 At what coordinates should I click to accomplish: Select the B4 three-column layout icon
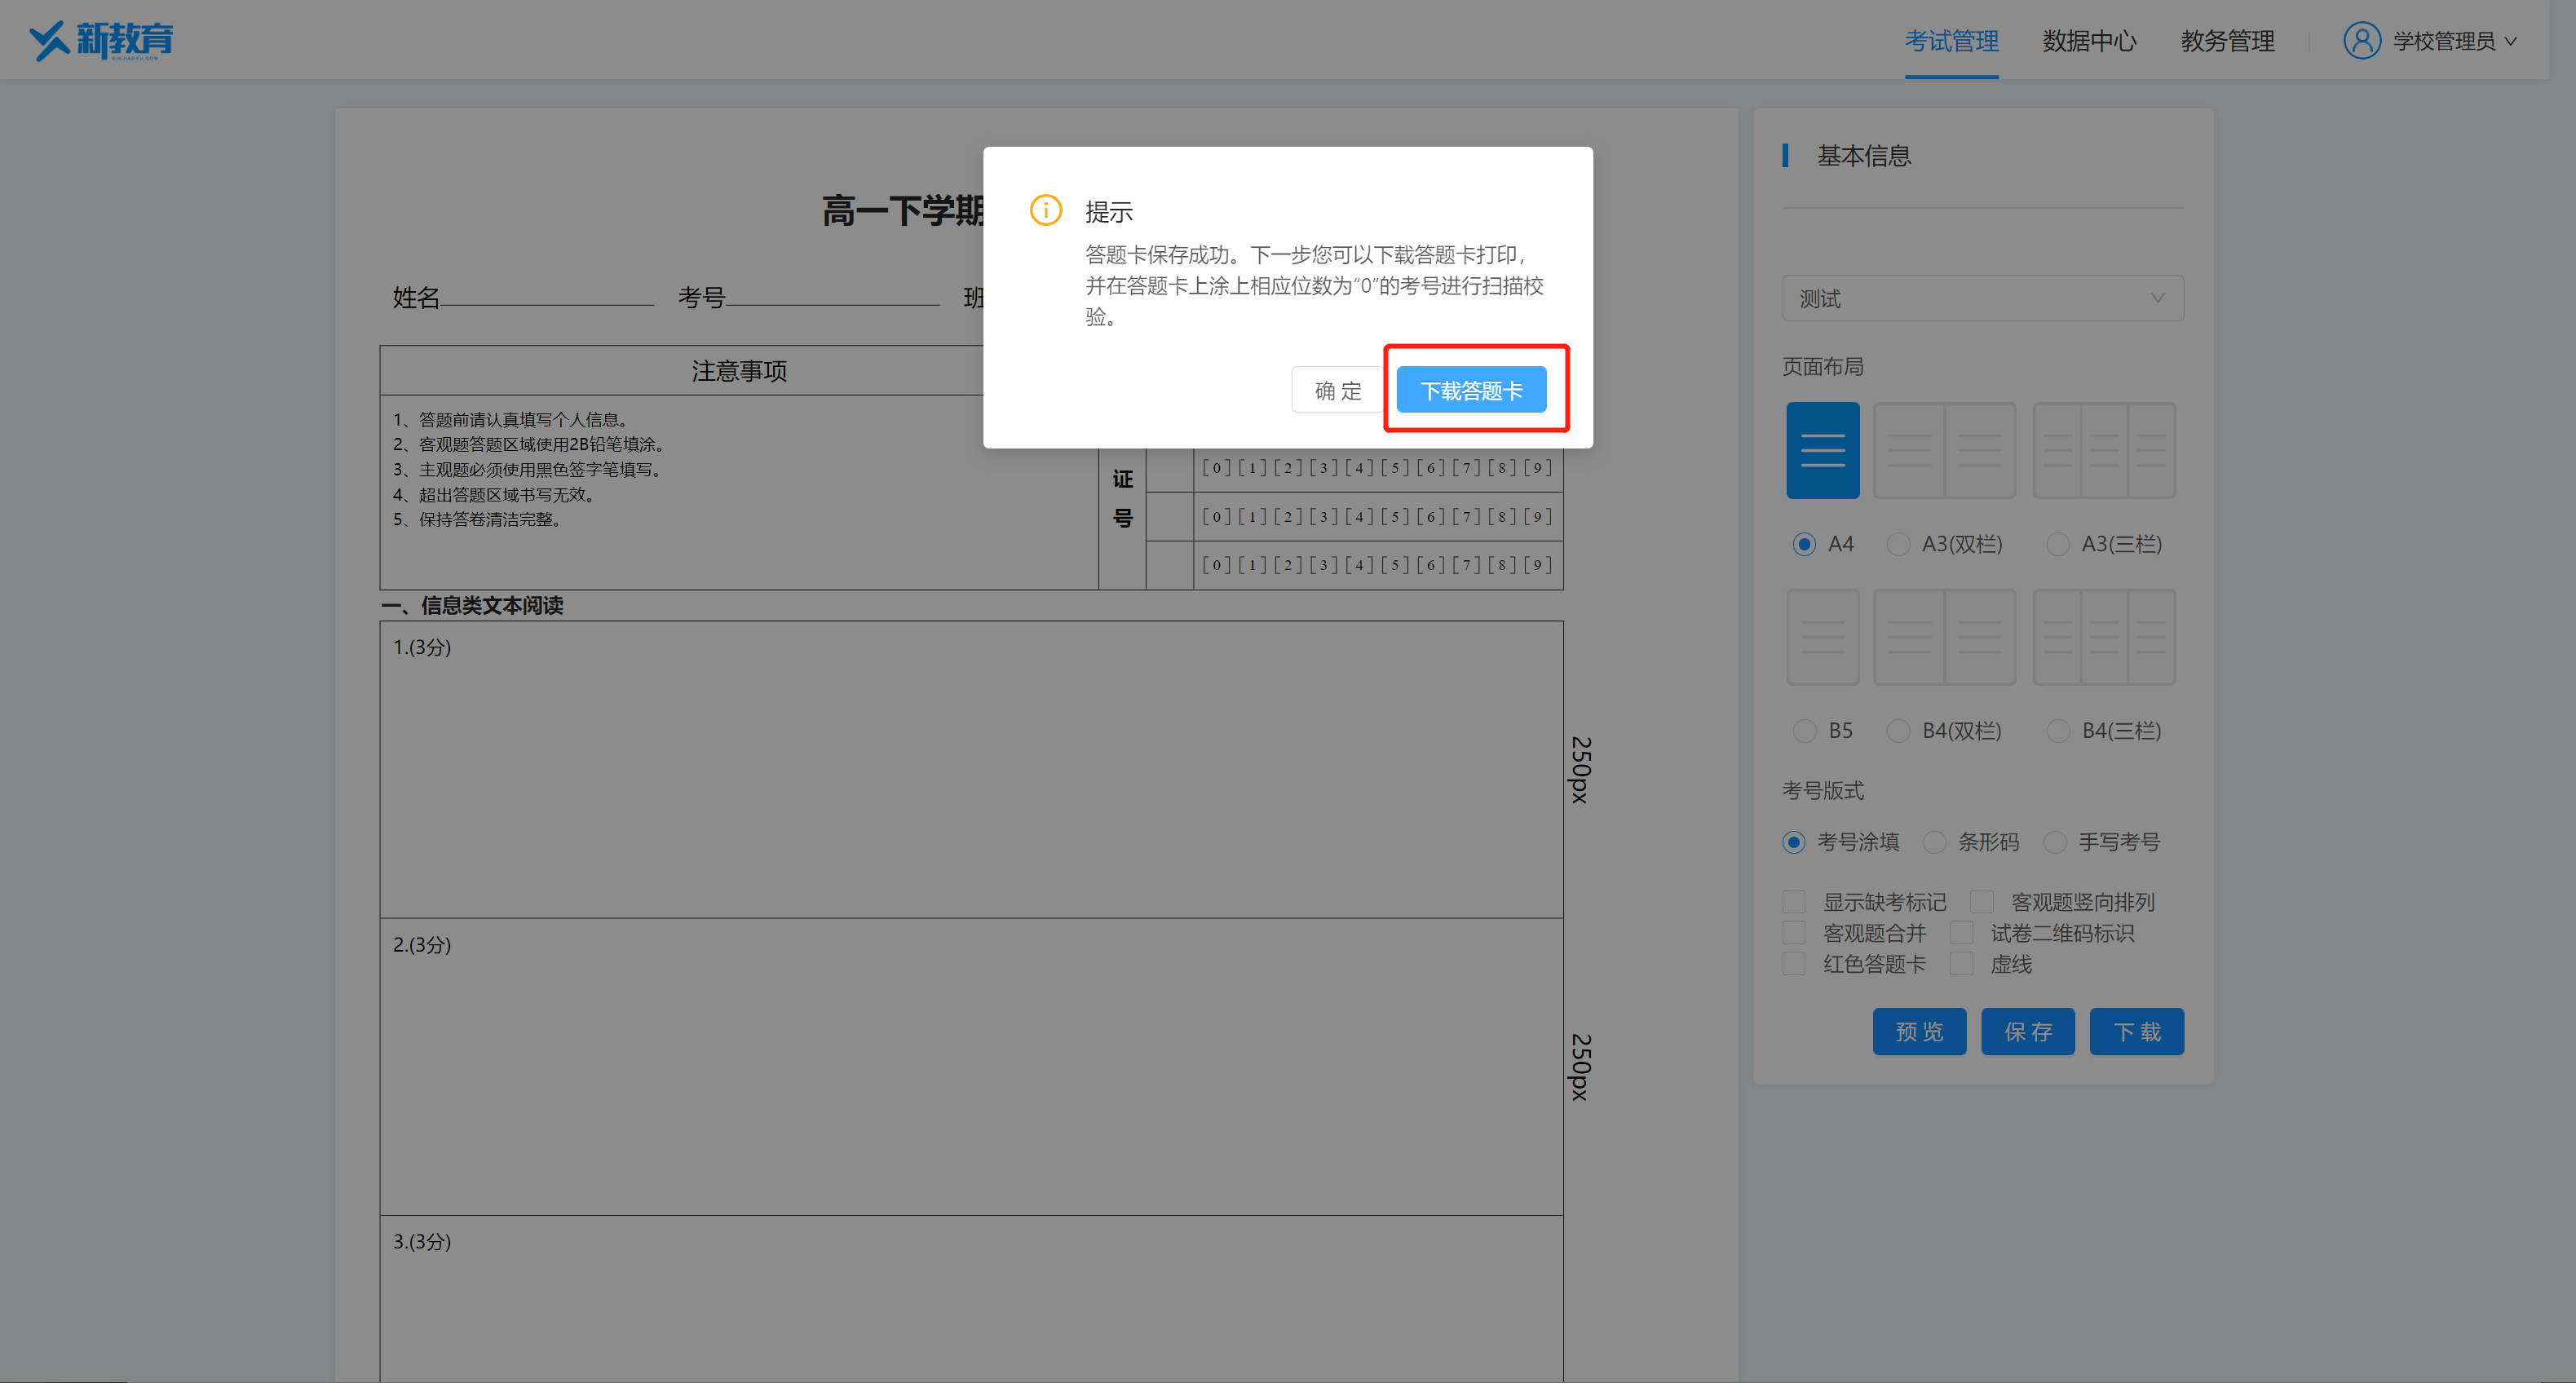click(x=2103, y=637)
